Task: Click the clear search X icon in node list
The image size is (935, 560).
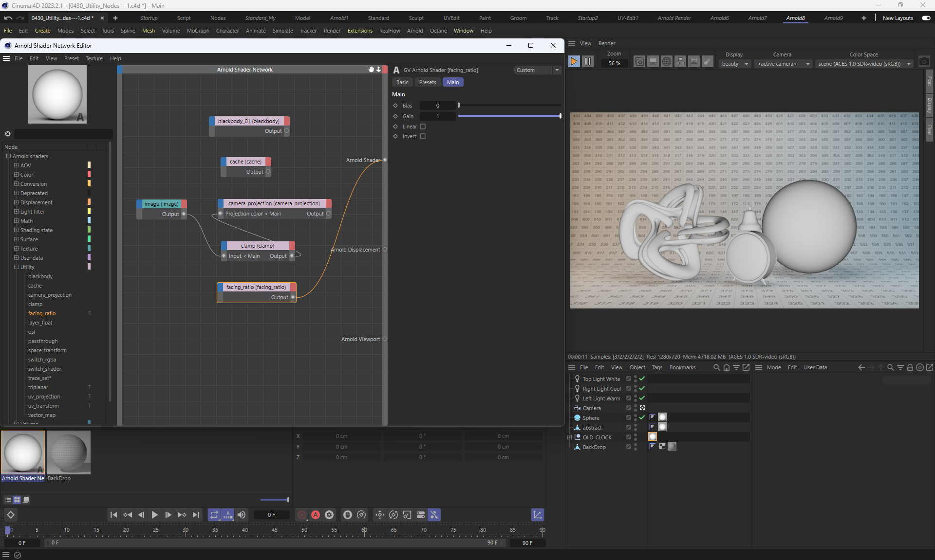Action: pos(8,134)
